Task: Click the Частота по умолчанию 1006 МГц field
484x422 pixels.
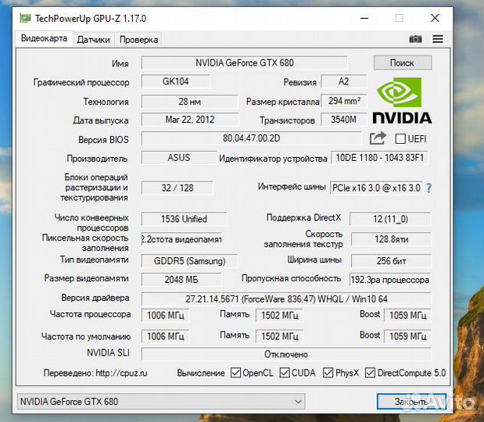Action: (x=165, y=336)
